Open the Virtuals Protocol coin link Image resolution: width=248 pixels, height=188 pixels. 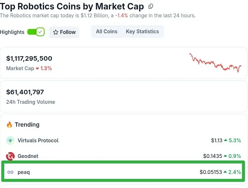tap(38, 140)
